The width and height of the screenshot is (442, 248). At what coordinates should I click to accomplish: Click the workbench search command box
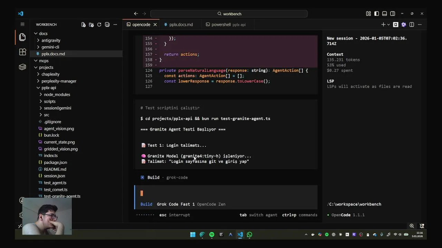pyautogui.click(x=229, y=14)
